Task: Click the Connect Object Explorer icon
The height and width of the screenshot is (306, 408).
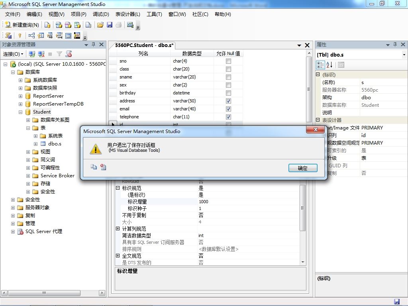Action: coord(32,54)
